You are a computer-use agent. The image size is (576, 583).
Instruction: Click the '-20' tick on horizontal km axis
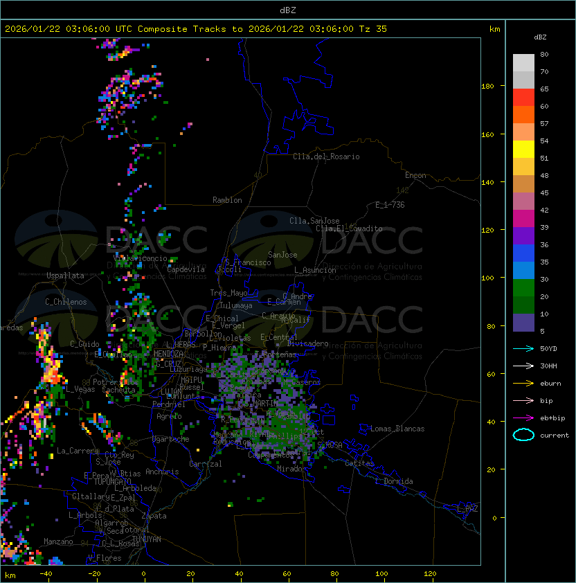click(94, 574)
